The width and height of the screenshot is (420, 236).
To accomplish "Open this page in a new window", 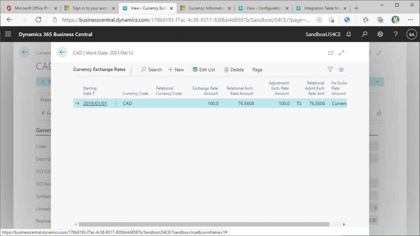I will 331,53.
